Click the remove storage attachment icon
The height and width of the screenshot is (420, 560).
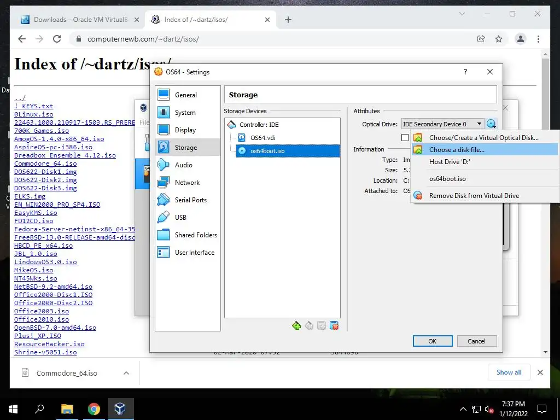(334, 325)
